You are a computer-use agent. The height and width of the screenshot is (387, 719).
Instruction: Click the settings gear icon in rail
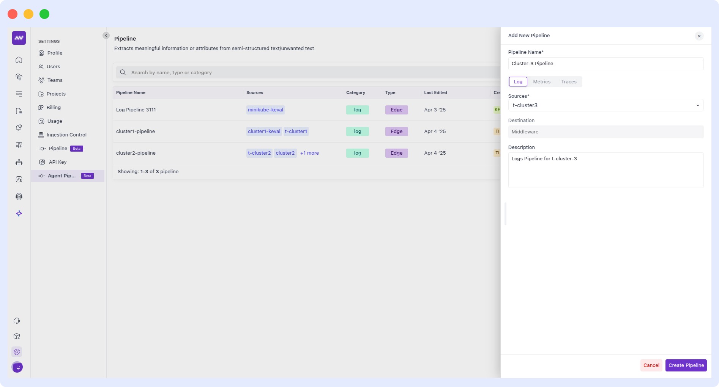click(17, 352)
